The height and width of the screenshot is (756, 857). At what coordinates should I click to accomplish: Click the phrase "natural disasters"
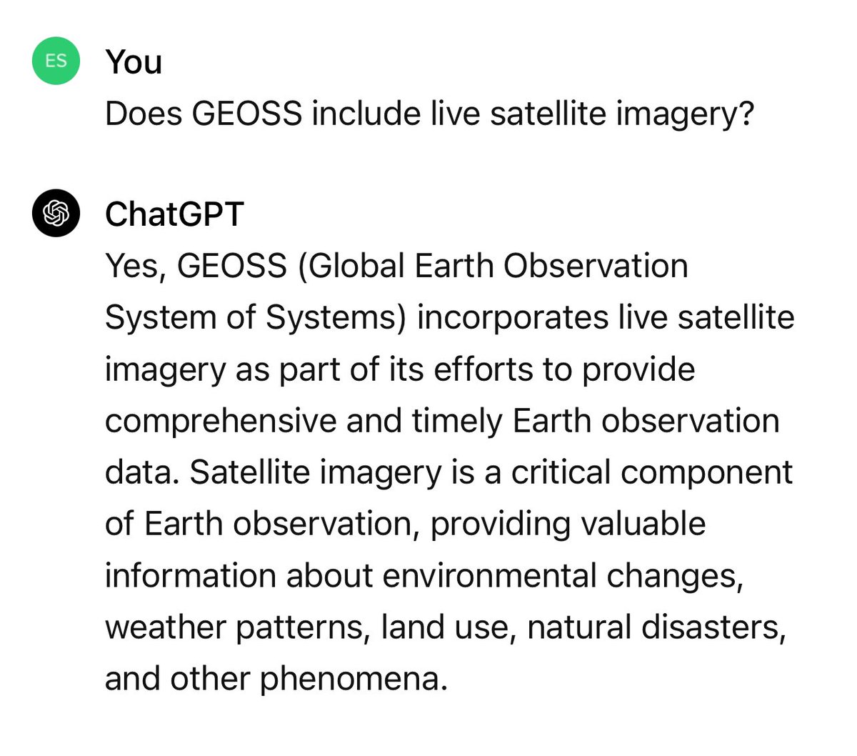655,627
